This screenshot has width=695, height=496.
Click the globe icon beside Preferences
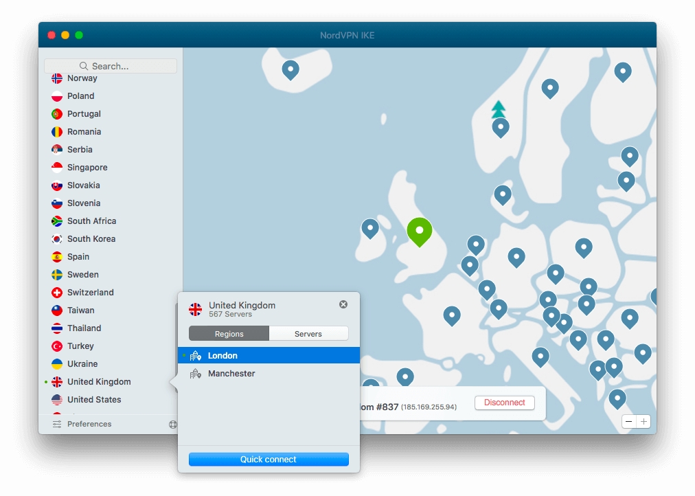(x=173, y=424)
